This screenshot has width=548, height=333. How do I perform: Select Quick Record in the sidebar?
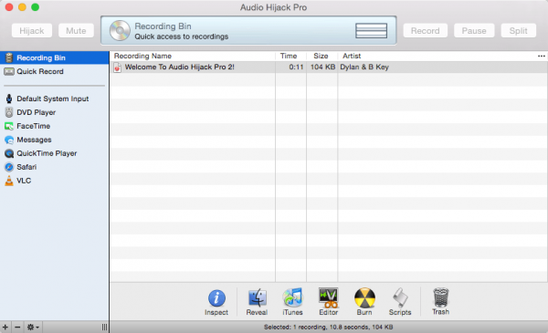55,71
